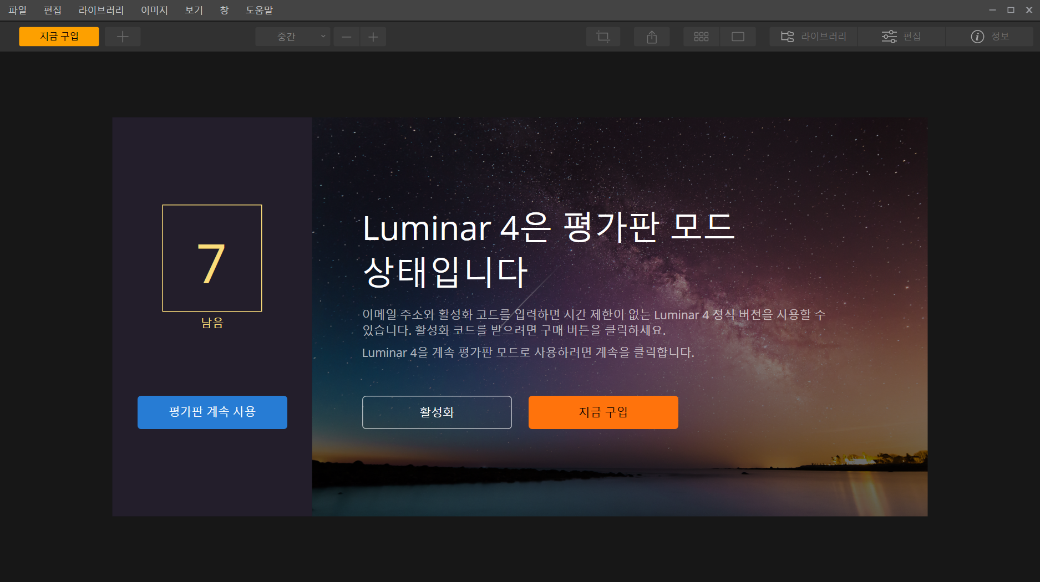
Task: Click the plus add-image button in toolbar
Action: tap(123, 37)
